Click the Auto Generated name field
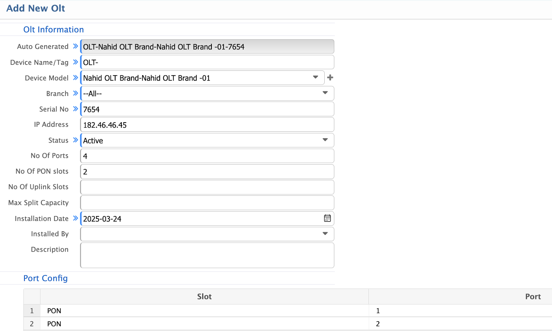Viewport: 552px width, 331px height. coord(207,47)
